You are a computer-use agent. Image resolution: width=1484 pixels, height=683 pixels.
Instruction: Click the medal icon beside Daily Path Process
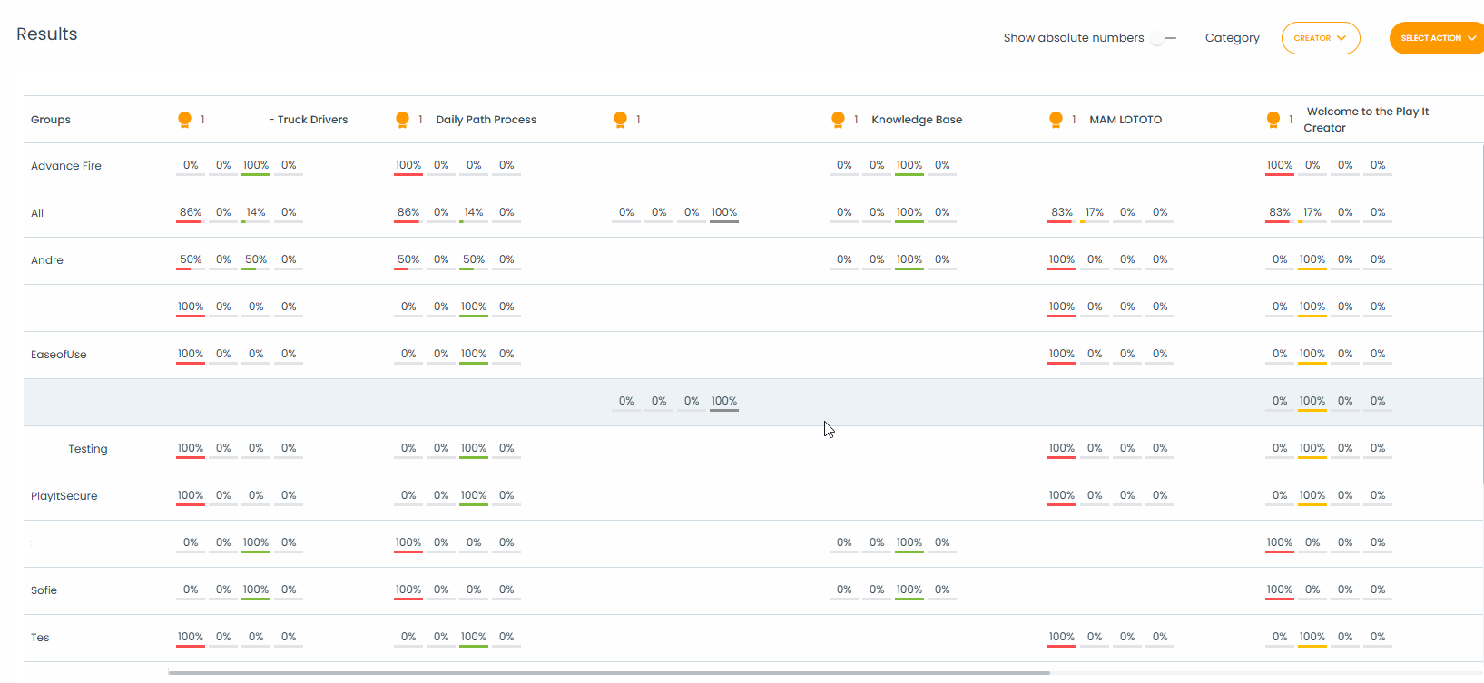(x=402, y=120)
